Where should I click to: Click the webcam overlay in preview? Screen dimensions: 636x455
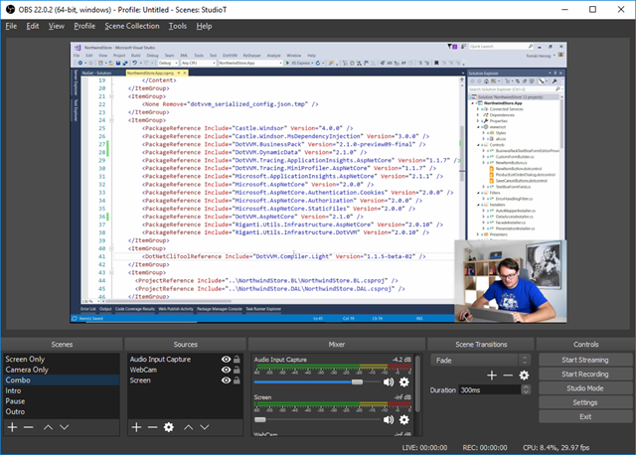[x=510, y=281]
